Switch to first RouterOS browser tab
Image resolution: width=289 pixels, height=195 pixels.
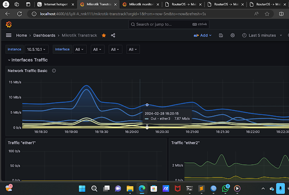pos(183,4)
